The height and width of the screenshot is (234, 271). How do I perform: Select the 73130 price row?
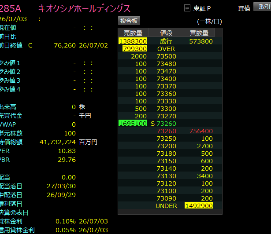(170, 176)
